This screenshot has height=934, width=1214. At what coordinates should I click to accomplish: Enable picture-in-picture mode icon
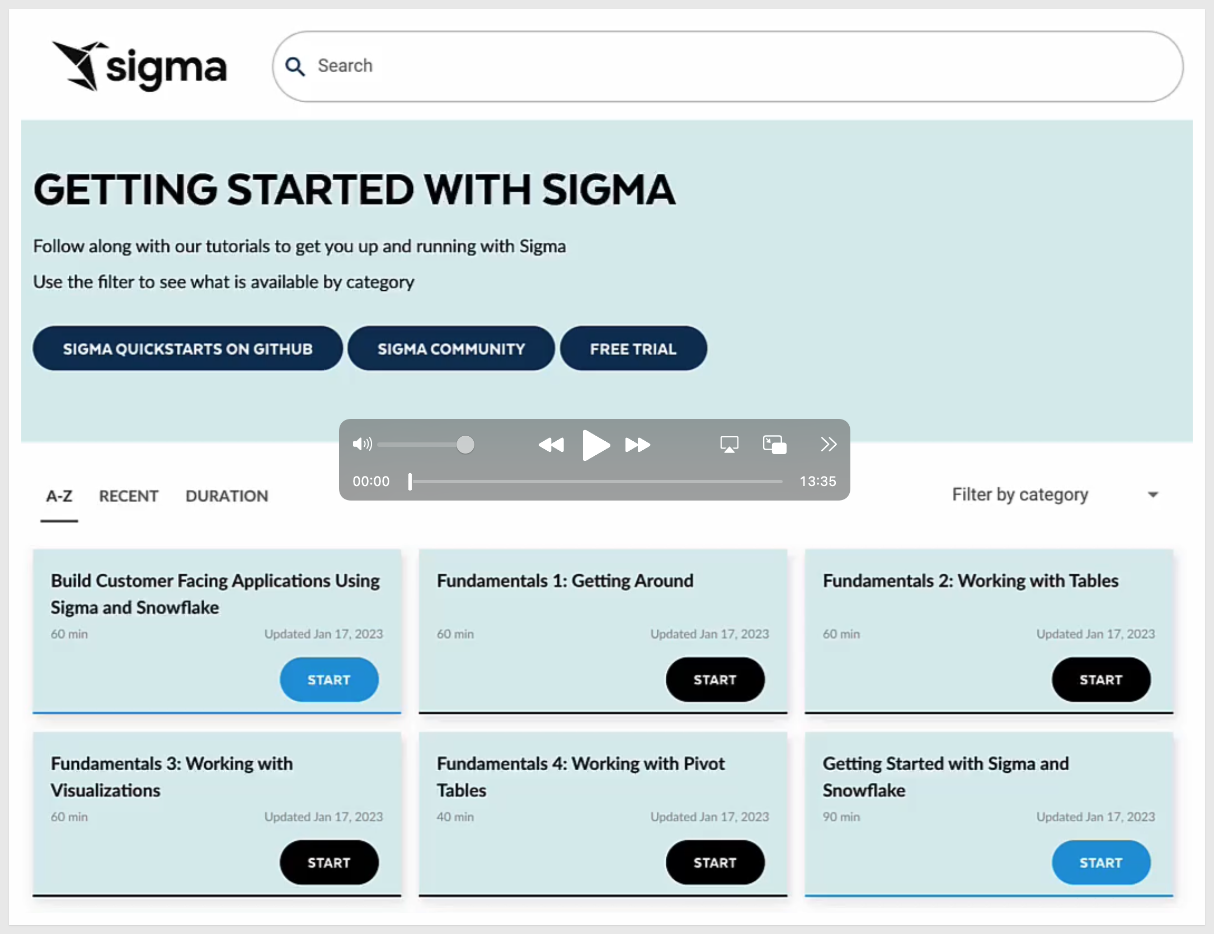(x=774, y=445)
